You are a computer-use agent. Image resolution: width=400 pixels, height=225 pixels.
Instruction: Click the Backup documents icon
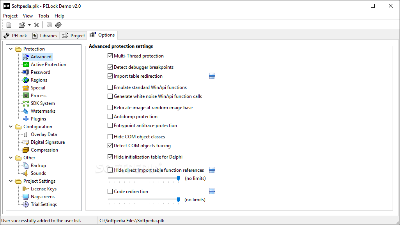pyautogui.click(x=26, y=166)
